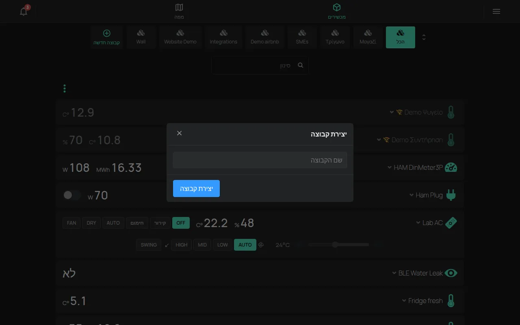Click the Lab AC remote icon
The height and width of the screenshot is (325, 520).
(451, 223)
